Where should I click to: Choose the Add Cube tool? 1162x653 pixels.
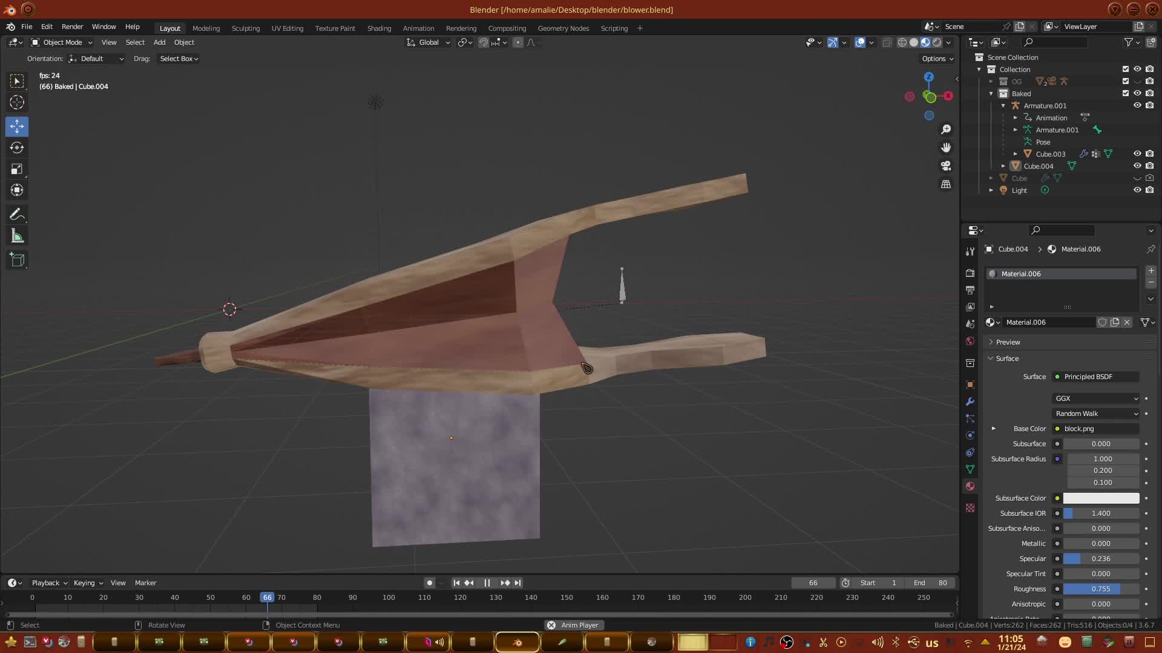coord(17,261)
